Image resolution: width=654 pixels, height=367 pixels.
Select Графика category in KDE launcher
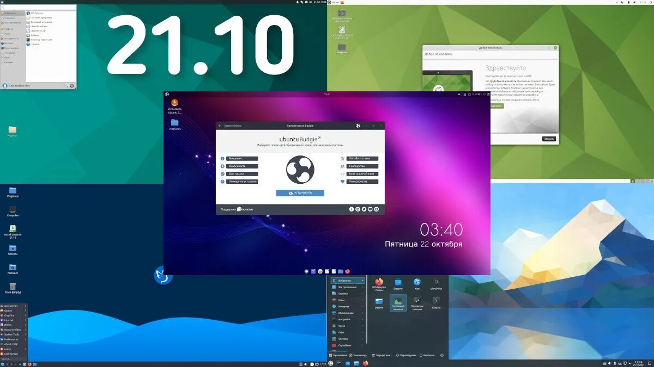347,294
